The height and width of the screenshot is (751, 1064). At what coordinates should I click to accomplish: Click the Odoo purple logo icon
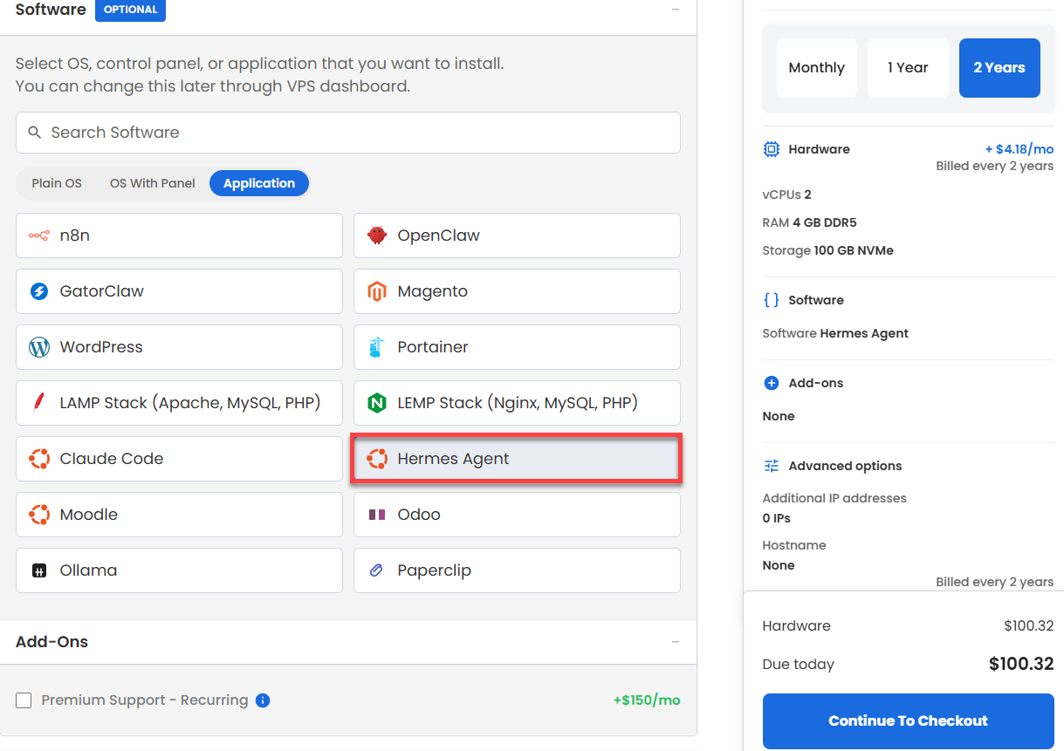pyautogui.click(x=377, y=515)
